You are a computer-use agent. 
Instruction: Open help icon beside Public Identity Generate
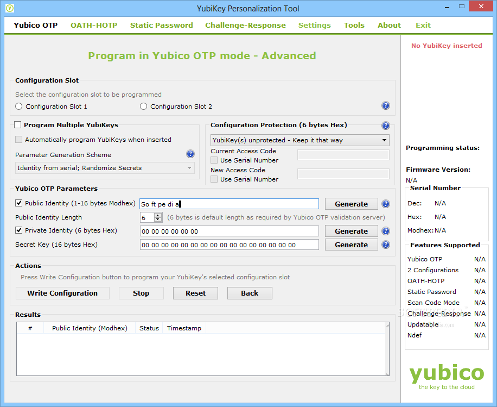pyautogui.click(x=385, y=204)
